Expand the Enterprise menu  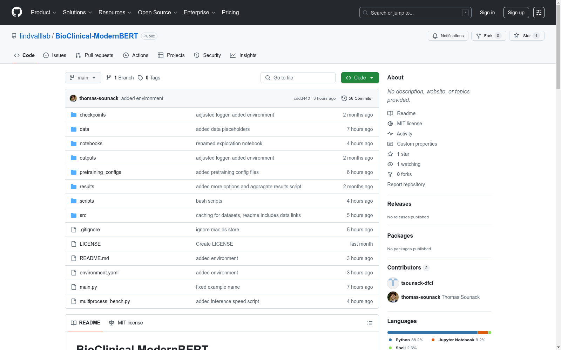click(200, 13)
